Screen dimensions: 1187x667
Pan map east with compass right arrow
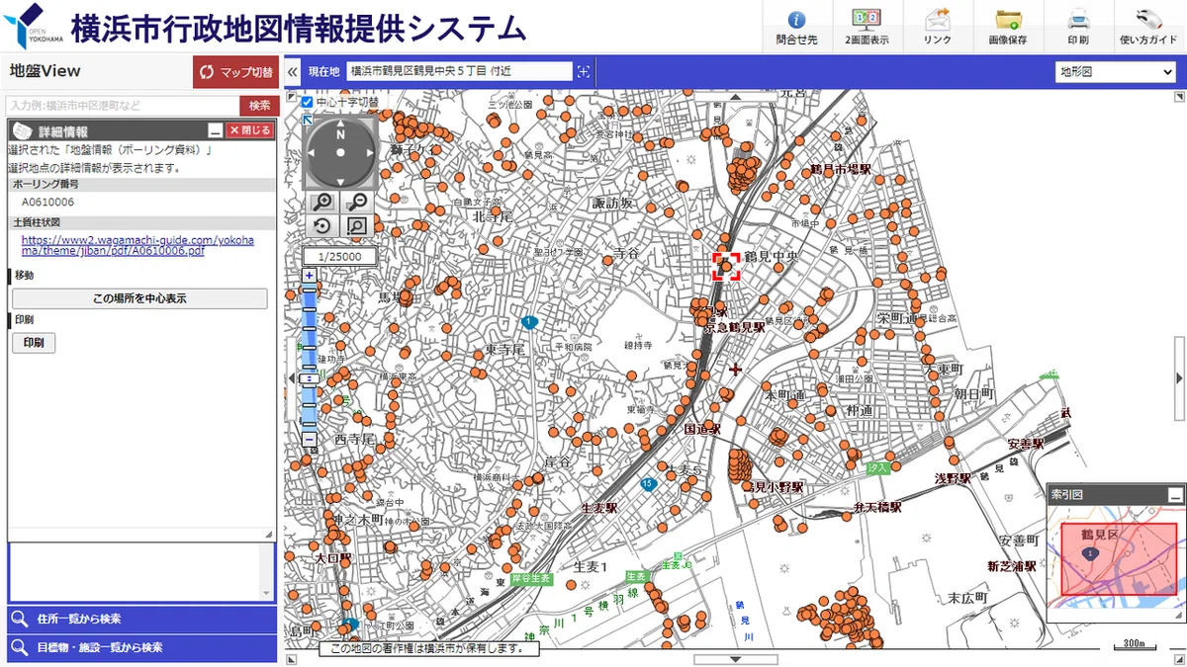point(370,153)
